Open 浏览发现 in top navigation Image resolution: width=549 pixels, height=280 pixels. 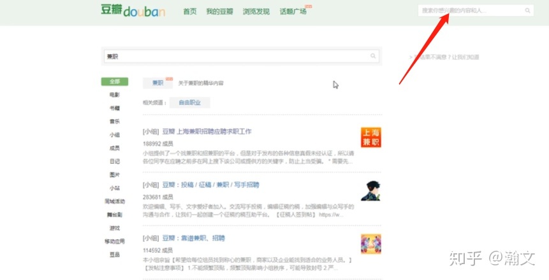coord(256,11)
